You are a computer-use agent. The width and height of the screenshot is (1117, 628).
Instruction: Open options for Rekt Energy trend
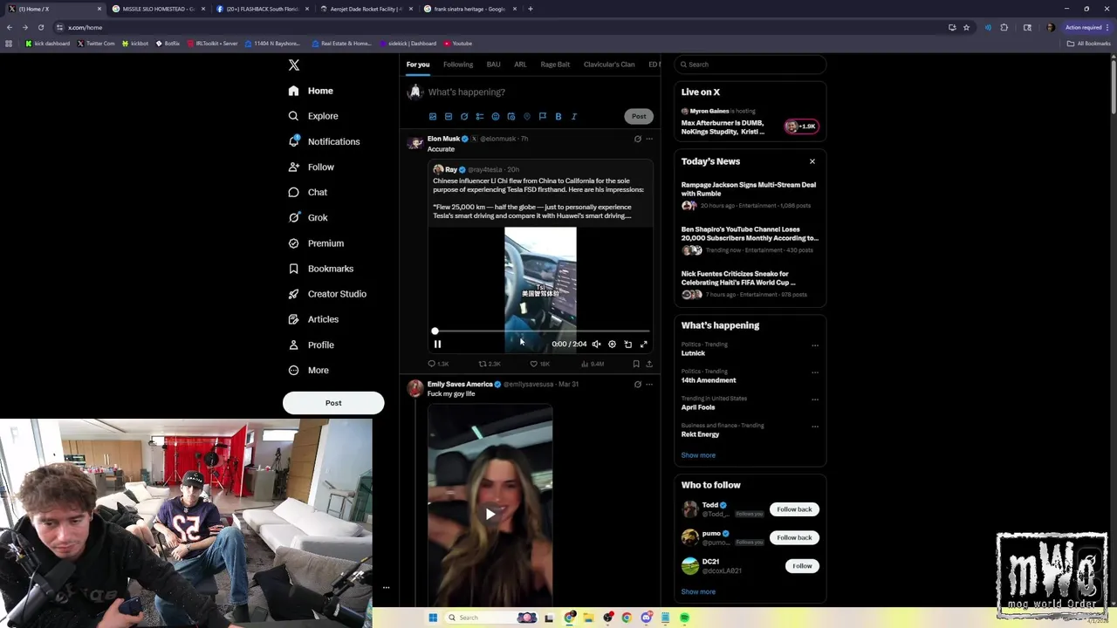(815, 427)
